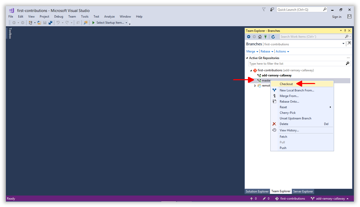
Task: Toggle the Team Explorer pin auto-hide icon
Action: click(x=345, y=31)
